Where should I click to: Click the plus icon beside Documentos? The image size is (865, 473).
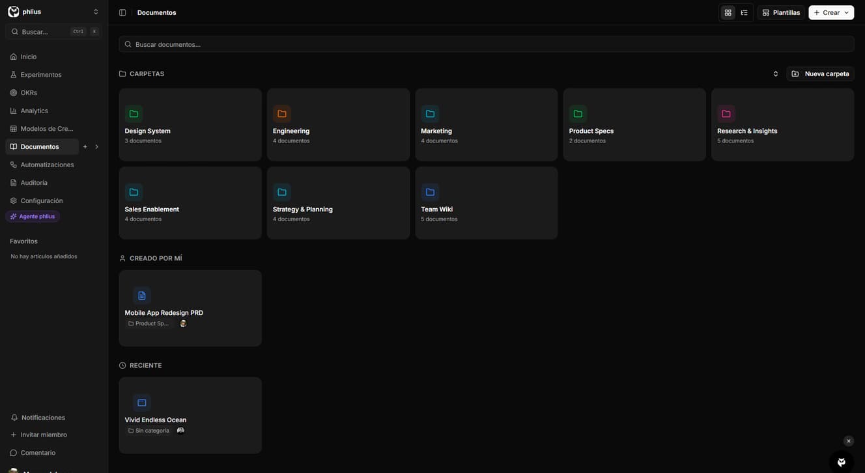[85, 147]
